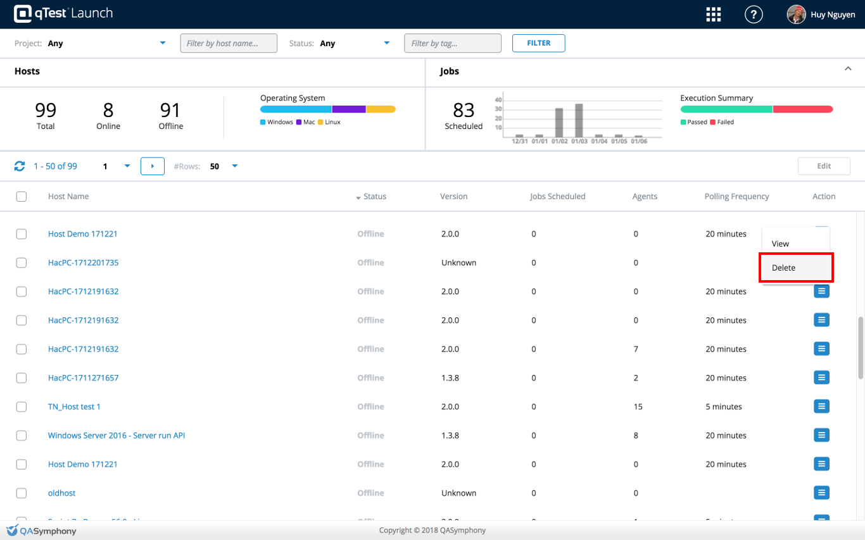Open action menu for TN_Host test 1
The image size is (865, 540).
821,407
